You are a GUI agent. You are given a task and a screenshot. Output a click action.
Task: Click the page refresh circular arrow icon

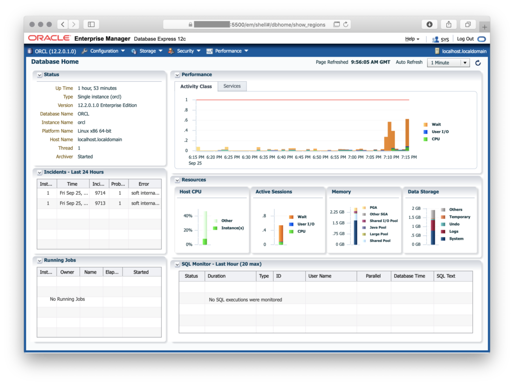tap(478, 63)
